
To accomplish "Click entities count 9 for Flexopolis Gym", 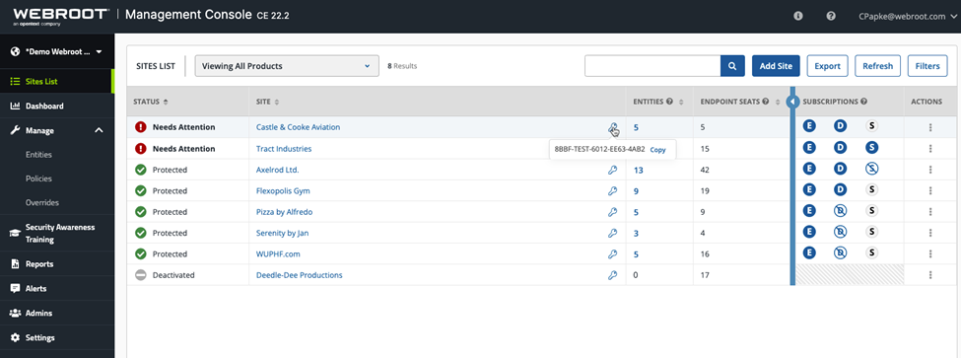I will click(636, 190).
